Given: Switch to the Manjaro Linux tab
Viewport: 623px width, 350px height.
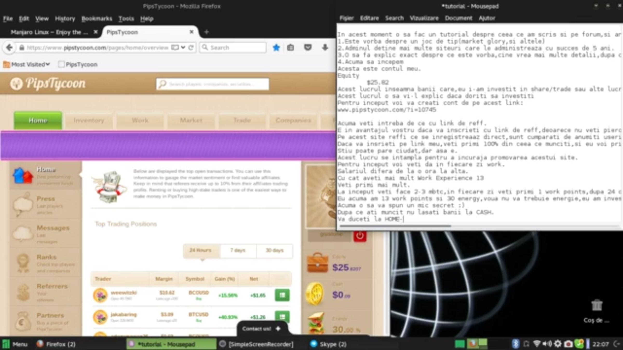Looking at the screenshot, I should (x=49, y=32).
